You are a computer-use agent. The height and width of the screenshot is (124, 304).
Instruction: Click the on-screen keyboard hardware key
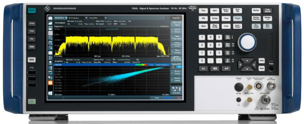32,47
